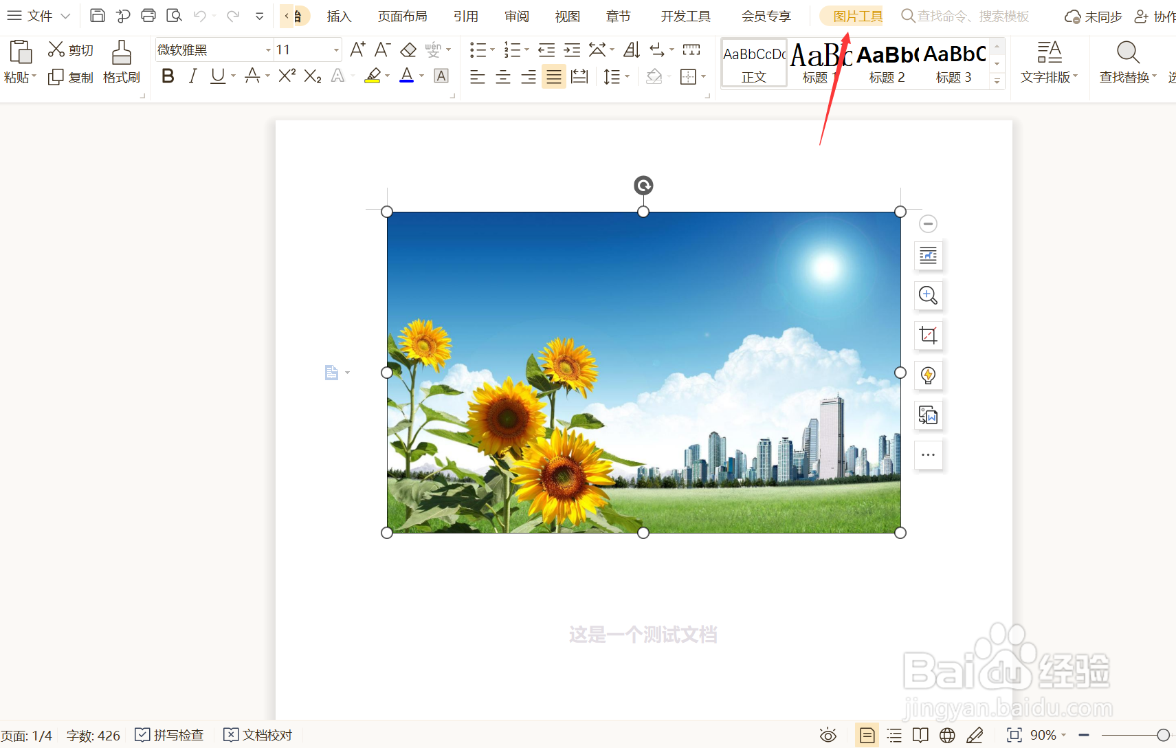
Task: Center align text
Action: coord(502,77)
